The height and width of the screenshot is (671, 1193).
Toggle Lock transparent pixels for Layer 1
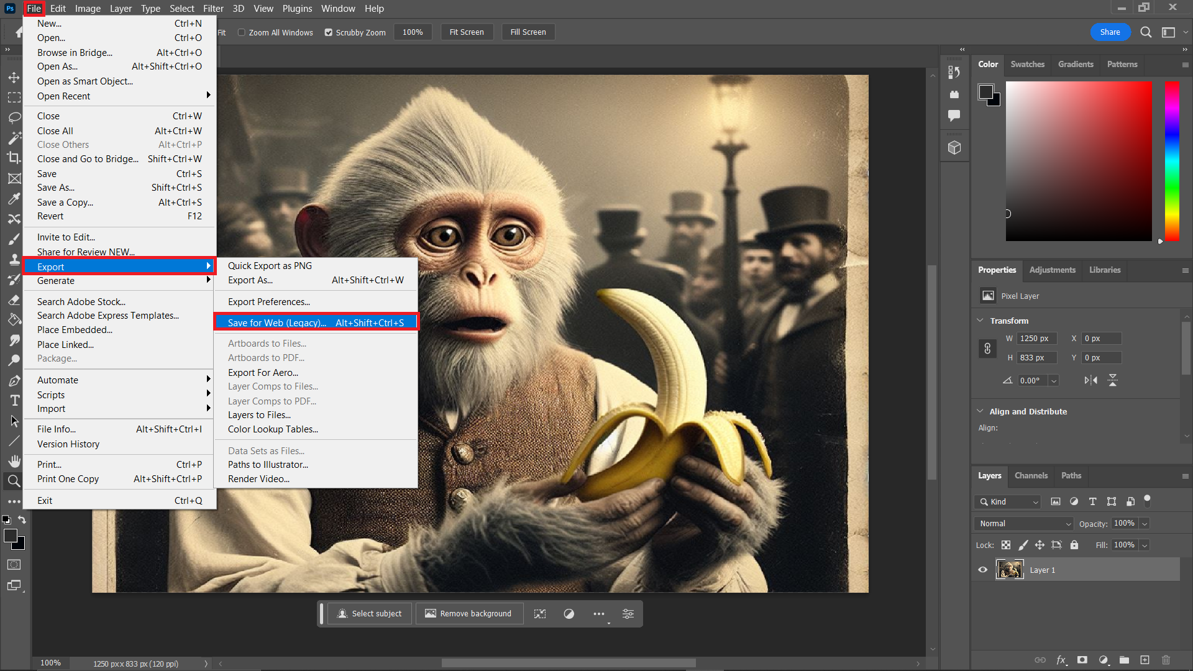point(1006,545)
